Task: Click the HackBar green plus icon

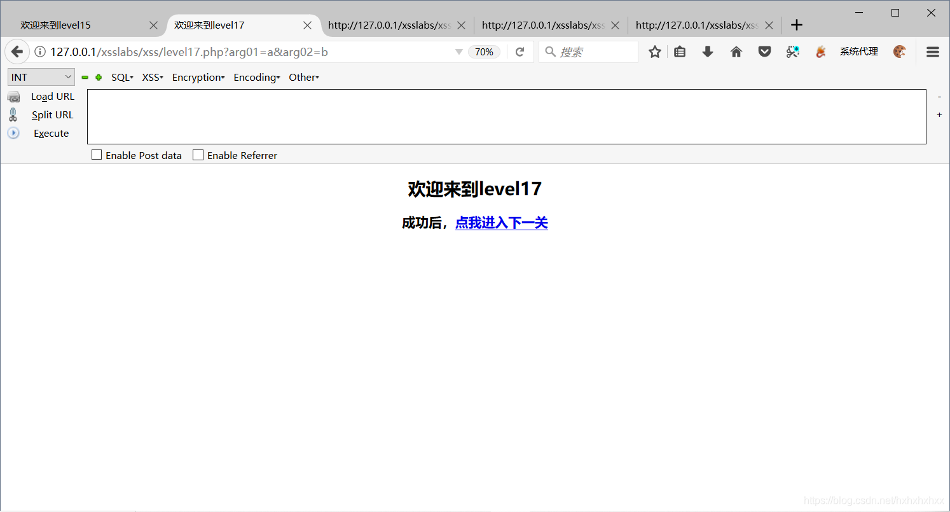Action: click(x=99, y=78)
